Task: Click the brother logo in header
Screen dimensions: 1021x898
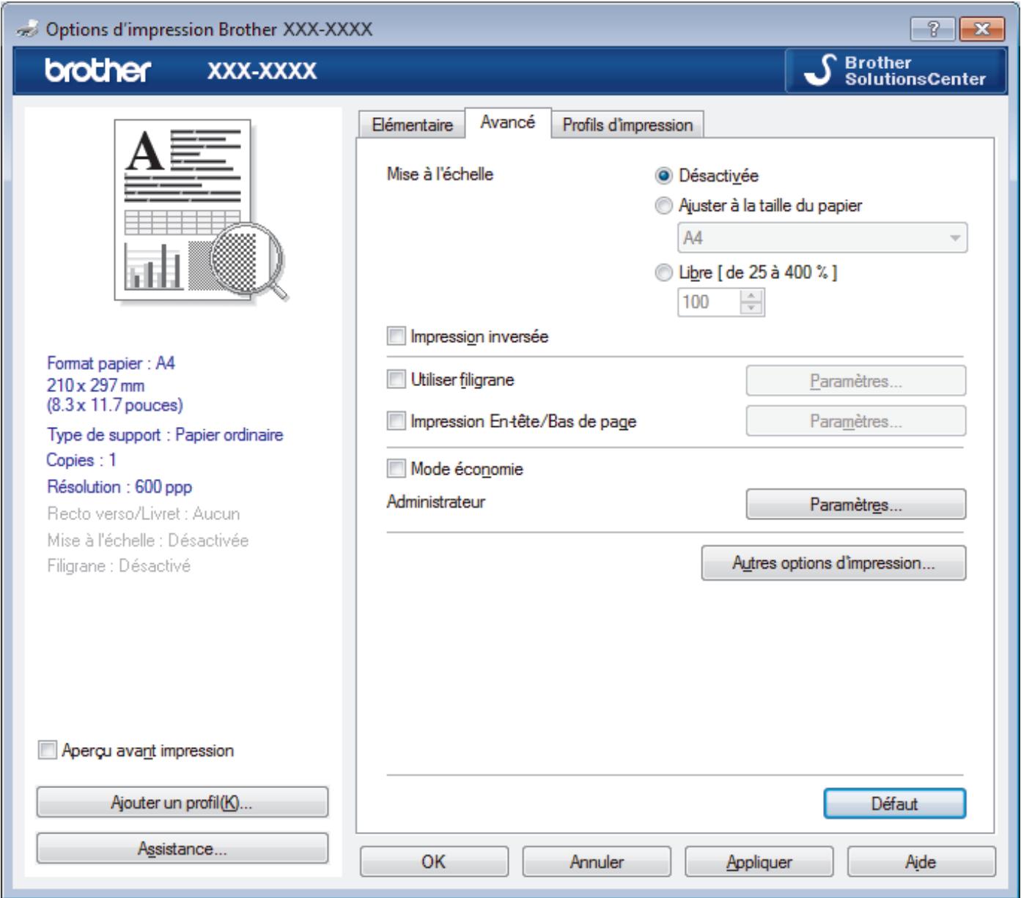Action: point(98,70)
